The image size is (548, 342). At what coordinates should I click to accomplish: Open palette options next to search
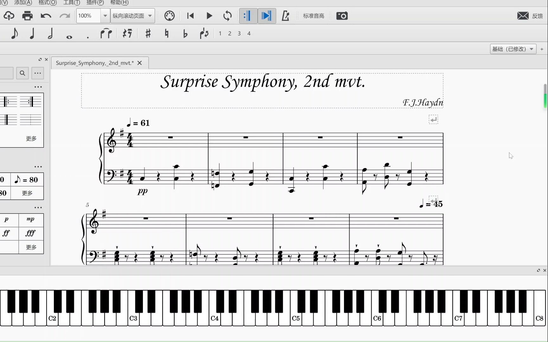[38, 73]
